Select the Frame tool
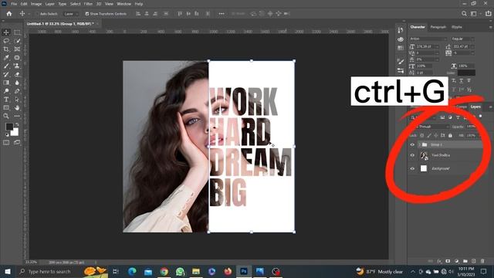The height and width of the screenshot is (278, 494). coord(17,49)
